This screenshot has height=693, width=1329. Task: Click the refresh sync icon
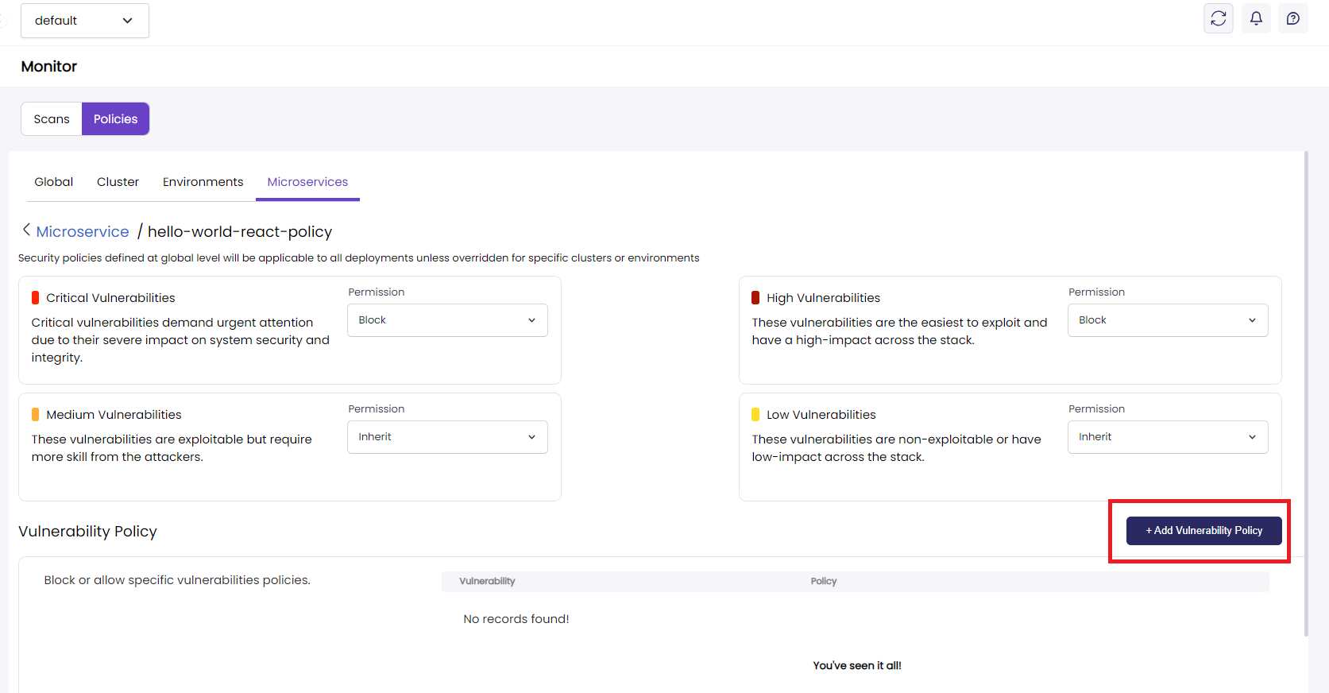[x=1218, y=18]
